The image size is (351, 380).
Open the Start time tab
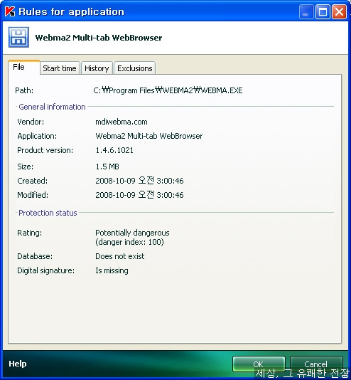[60, 68]
